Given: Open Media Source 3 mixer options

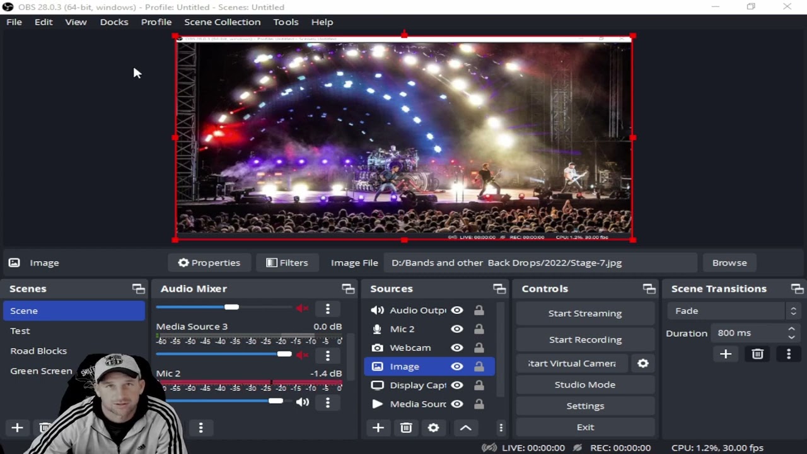Looking at the screenshot, I should (327, 356).
